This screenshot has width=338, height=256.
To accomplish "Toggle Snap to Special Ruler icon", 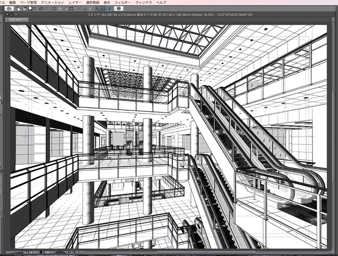I will pos(104,9).
